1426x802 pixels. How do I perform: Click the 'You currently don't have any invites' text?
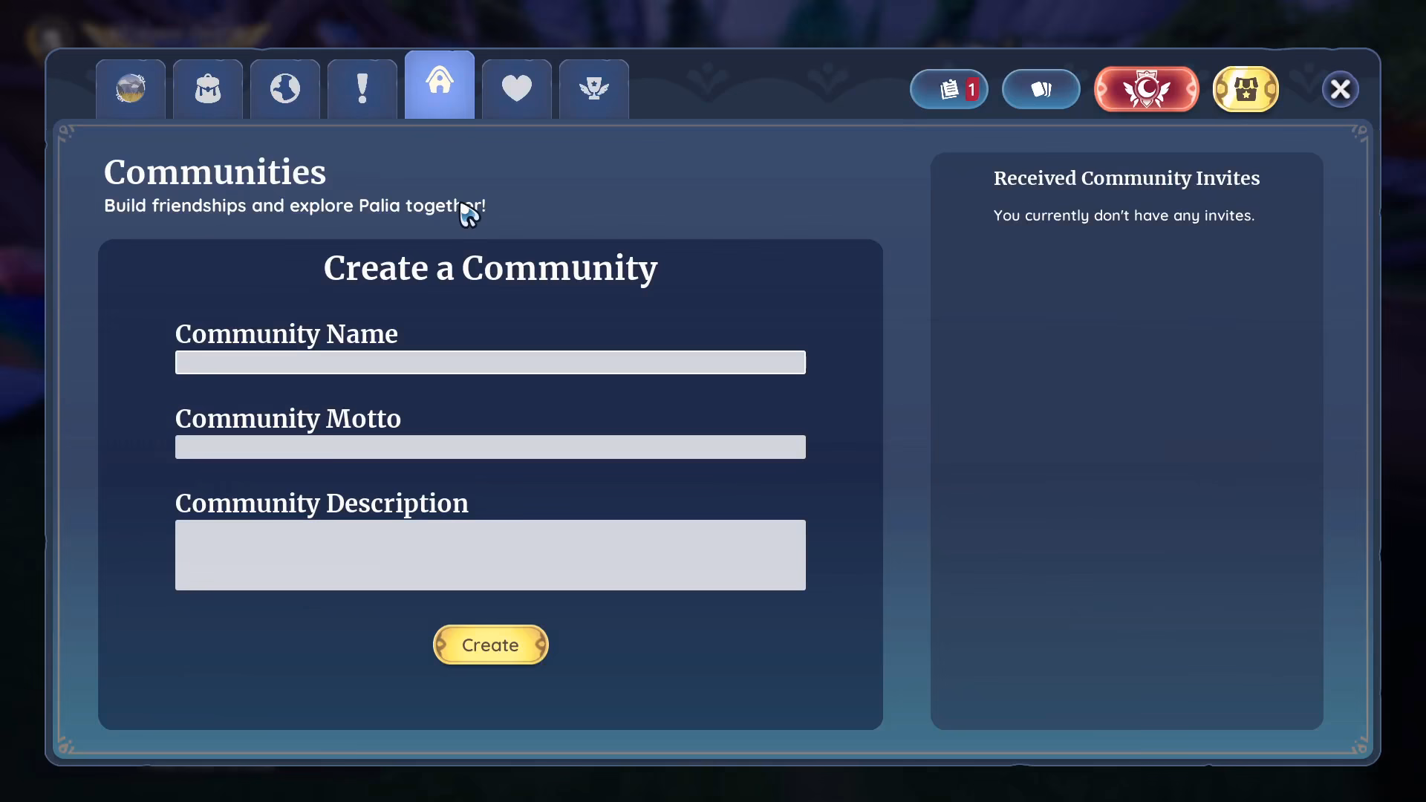(x=1124, y=215)
